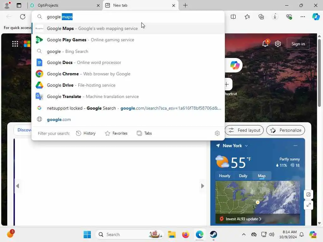Choose the Google Drive suggestion
This screenshot has height=242, width=323.
128,85
